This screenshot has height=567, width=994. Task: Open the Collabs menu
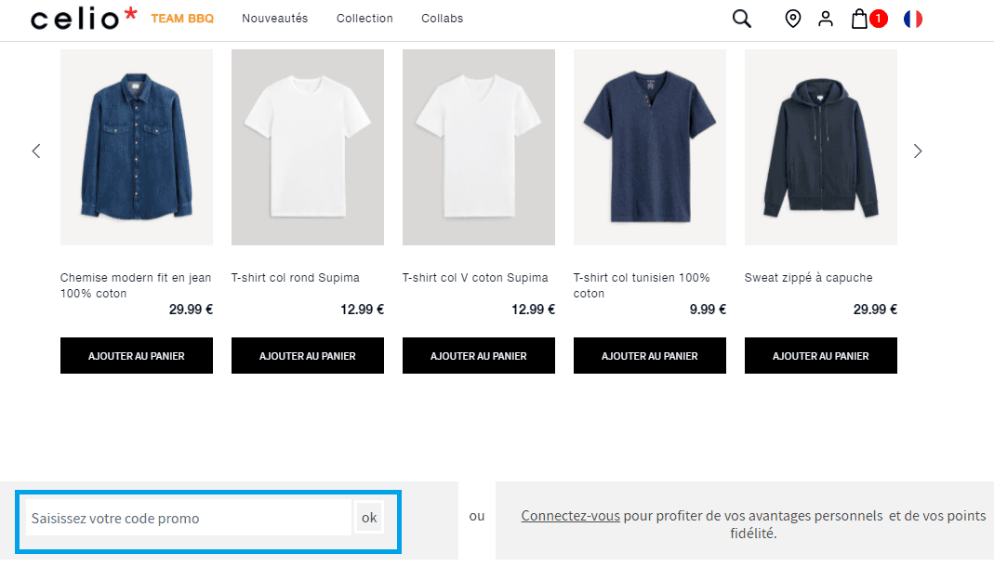[442, 18]
